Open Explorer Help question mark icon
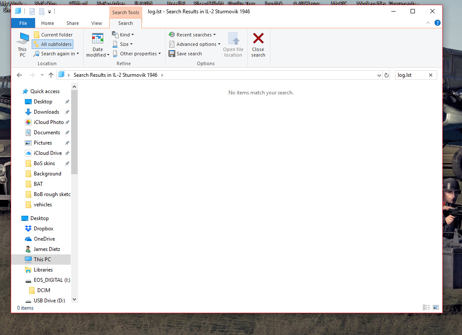The image size is (462, 335). (x=438, y=23)
